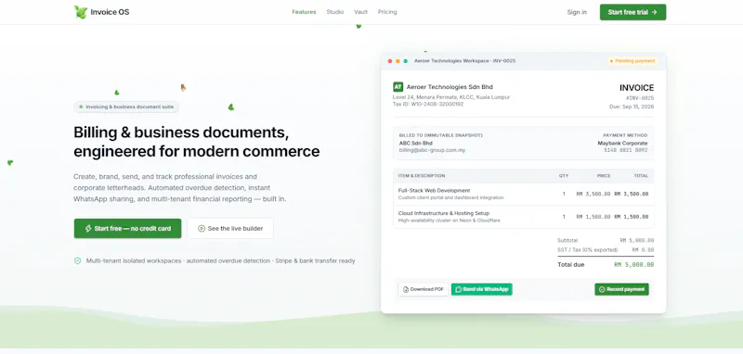Click the arrow icon in Start free trial
The image size is (743, 354).
point(655,12)
